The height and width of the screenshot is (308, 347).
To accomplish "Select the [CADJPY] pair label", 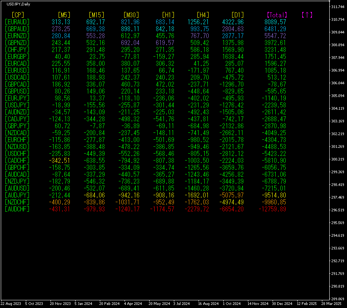I will click(x=17, y=119).
